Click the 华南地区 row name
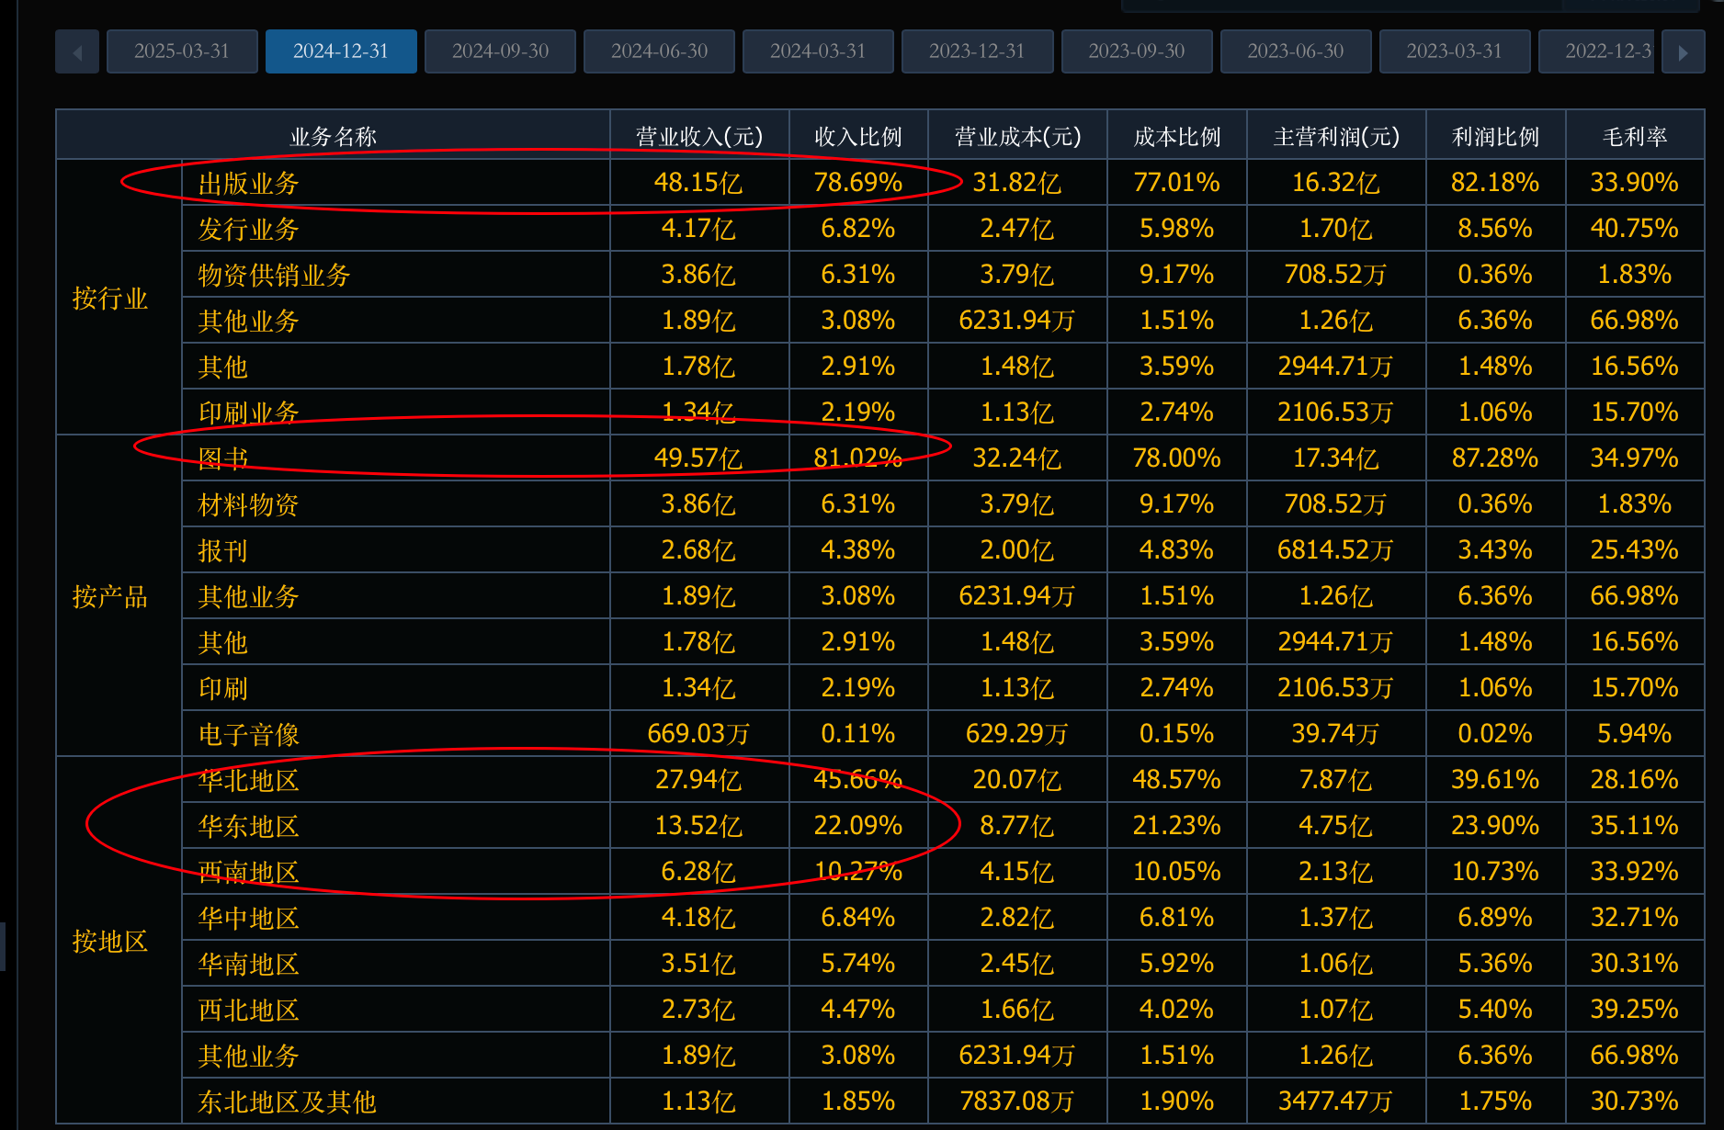 (249, 964)
